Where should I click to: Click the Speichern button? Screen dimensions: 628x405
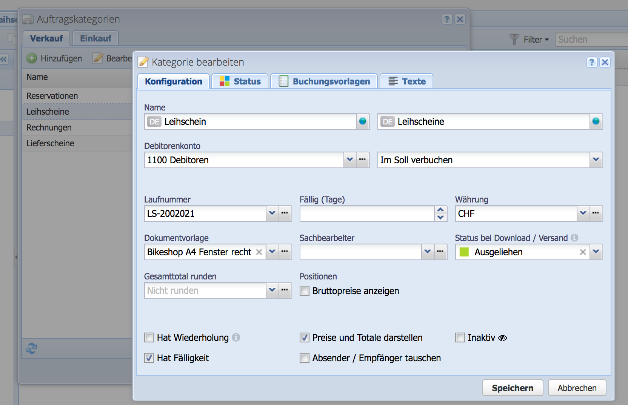[x=513, y=388]
